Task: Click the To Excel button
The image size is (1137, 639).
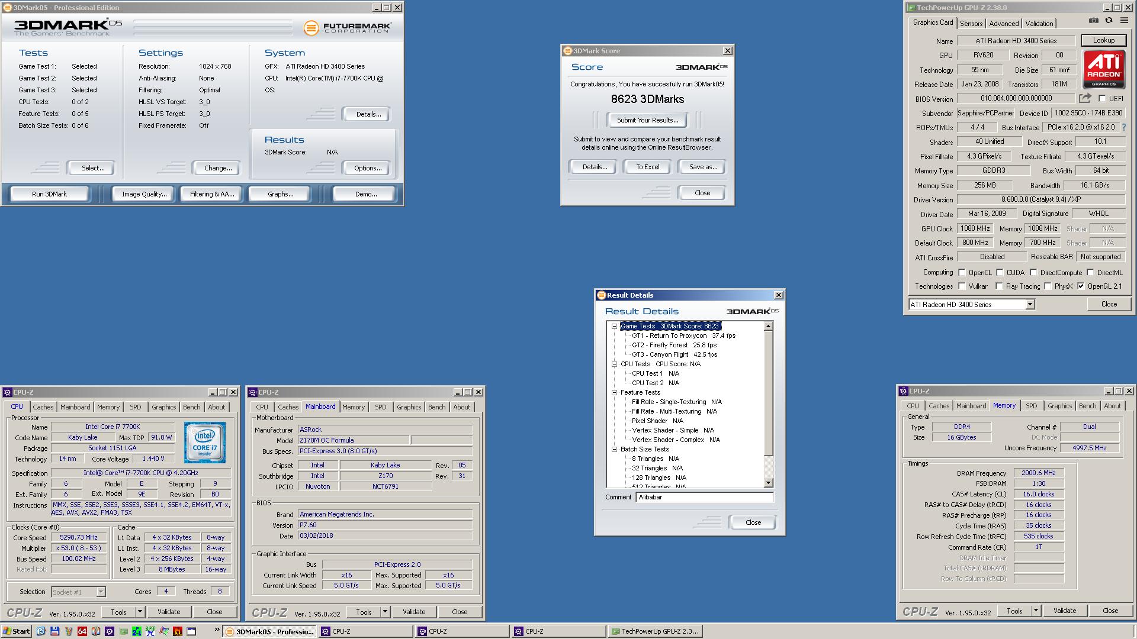Action: click(647, 167)
